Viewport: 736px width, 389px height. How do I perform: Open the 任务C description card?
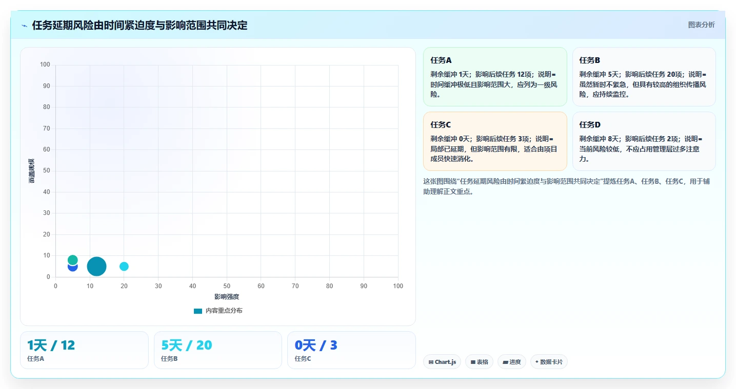495,141
